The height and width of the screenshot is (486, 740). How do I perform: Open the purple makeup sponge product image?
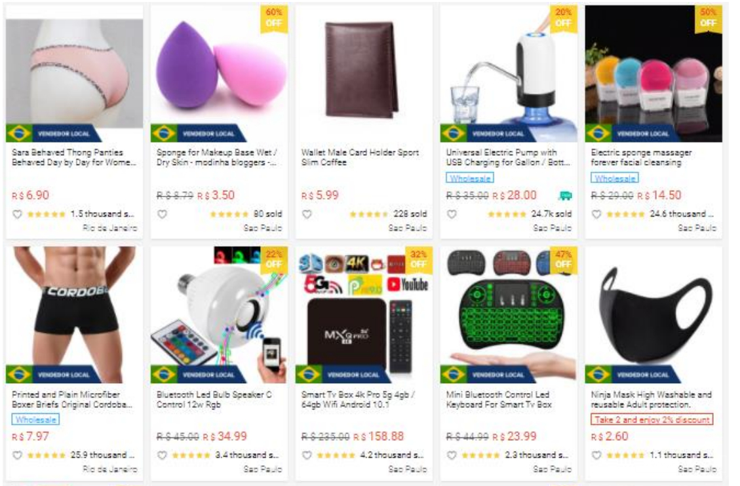tap(220, 73)
